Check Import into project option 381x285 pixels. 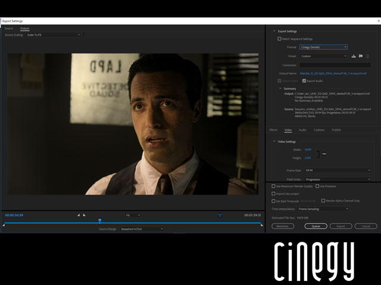click(273, 194)
